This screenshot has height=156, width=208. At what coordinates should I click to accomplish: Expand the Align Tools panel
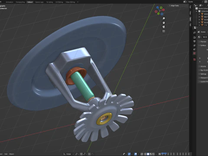coord(174,6)
